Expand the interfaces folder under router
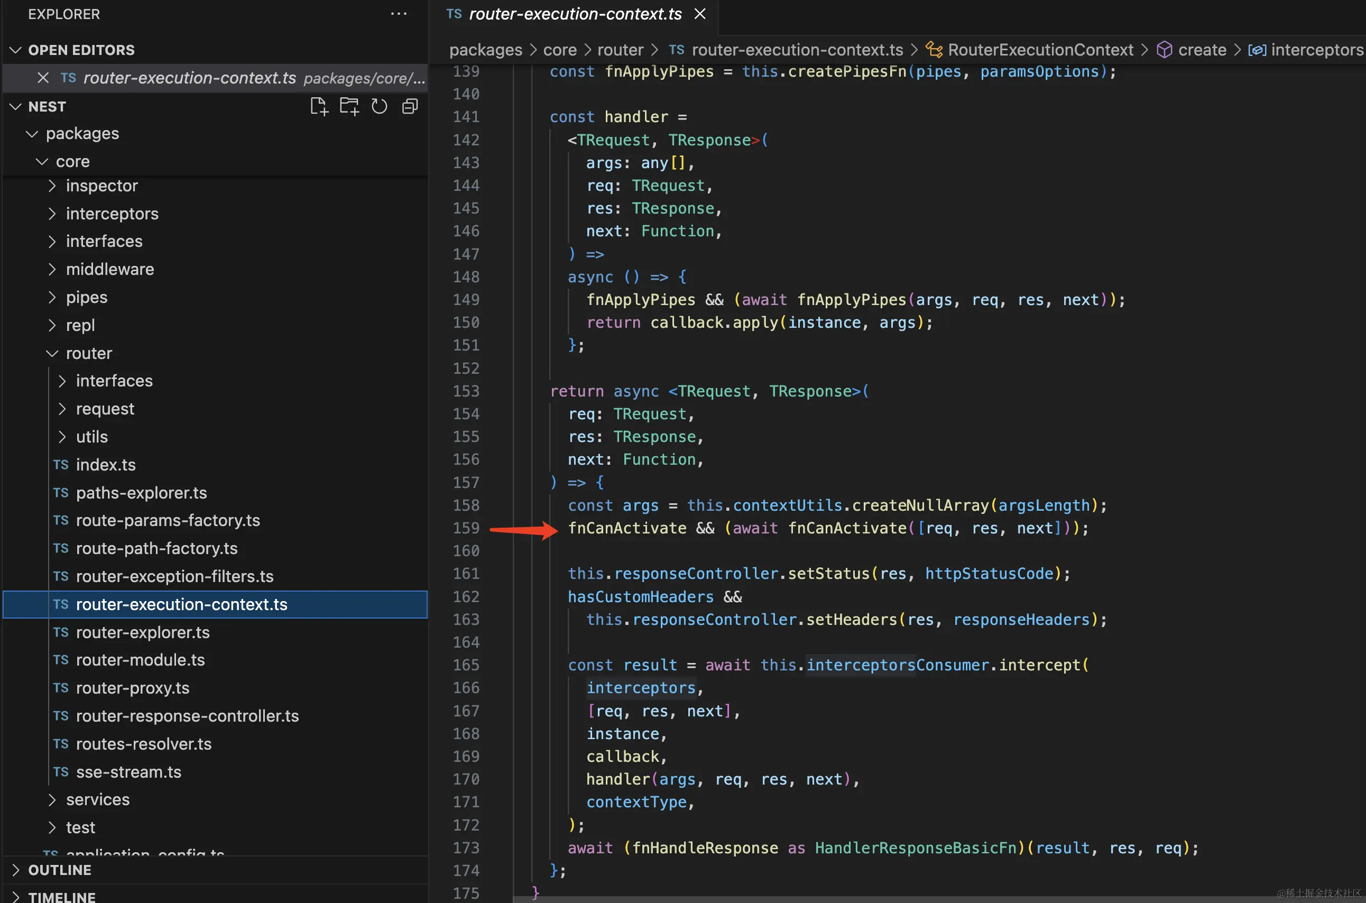This screenshot has width=1366, height=903. click(x=62, y=381)
